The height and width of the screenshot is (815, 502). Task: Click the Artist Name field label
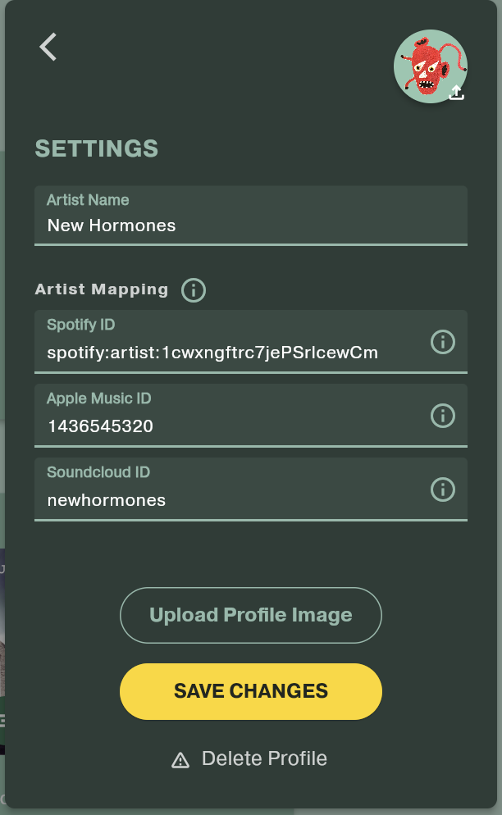coord(88,200)
